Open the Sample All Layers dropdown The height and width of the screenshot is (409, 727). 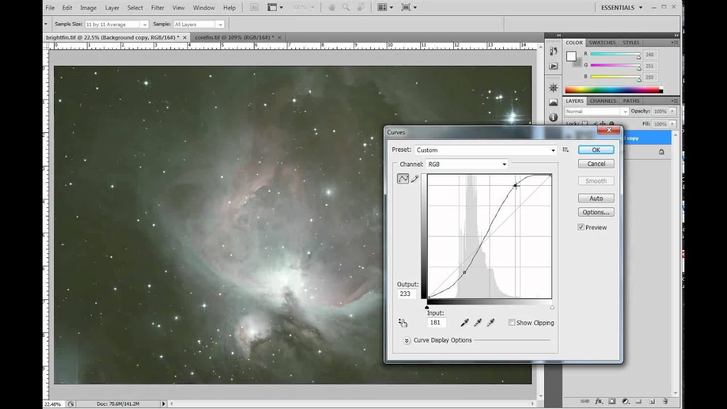coord(199,24)
